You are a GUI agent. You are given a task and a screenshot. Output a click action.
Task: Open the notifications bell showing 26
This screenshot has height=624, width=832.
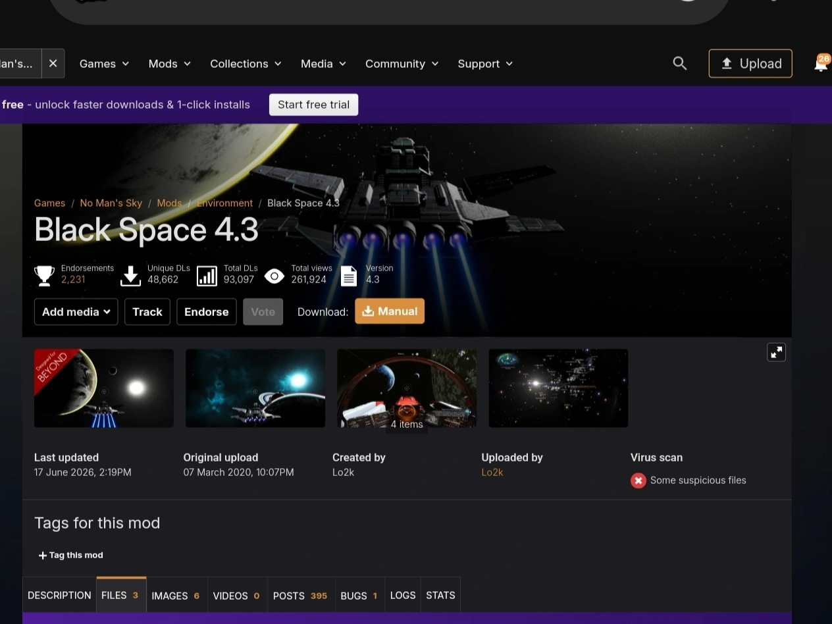click(821, 63)
